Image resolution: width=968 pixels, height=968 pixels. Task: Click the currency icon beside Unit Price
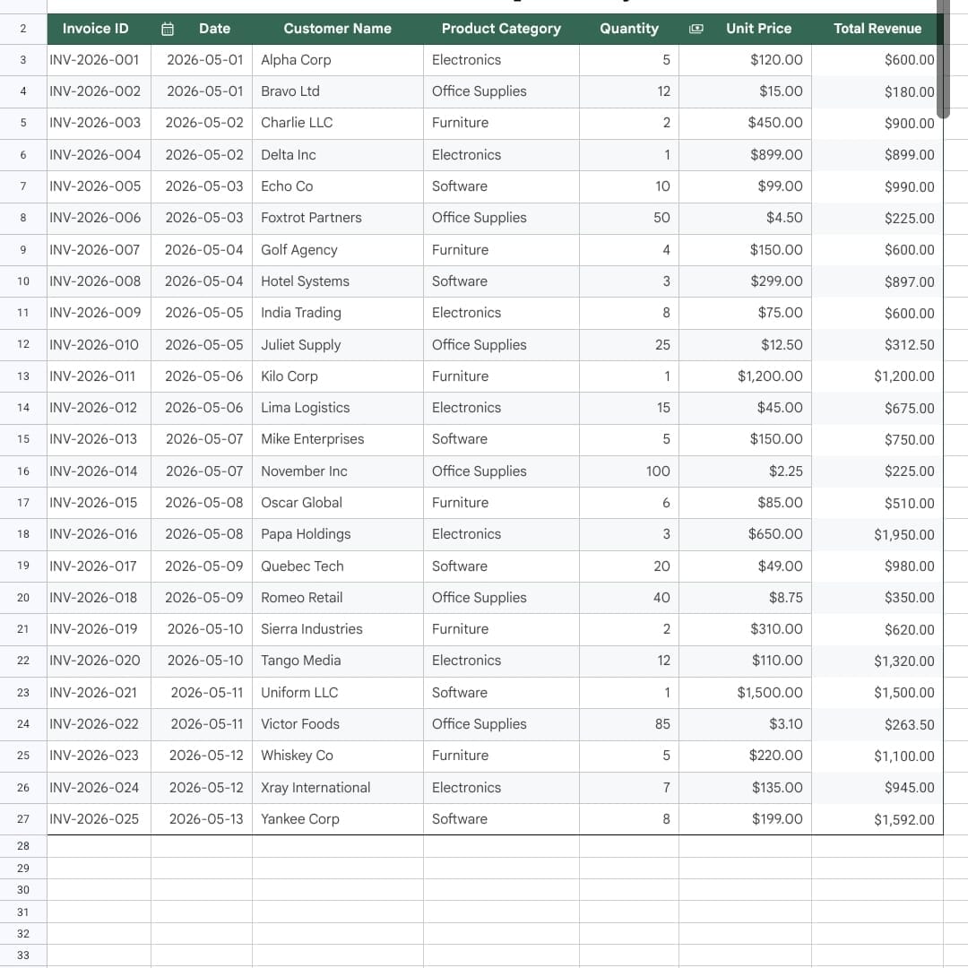[x=696, y=29]
